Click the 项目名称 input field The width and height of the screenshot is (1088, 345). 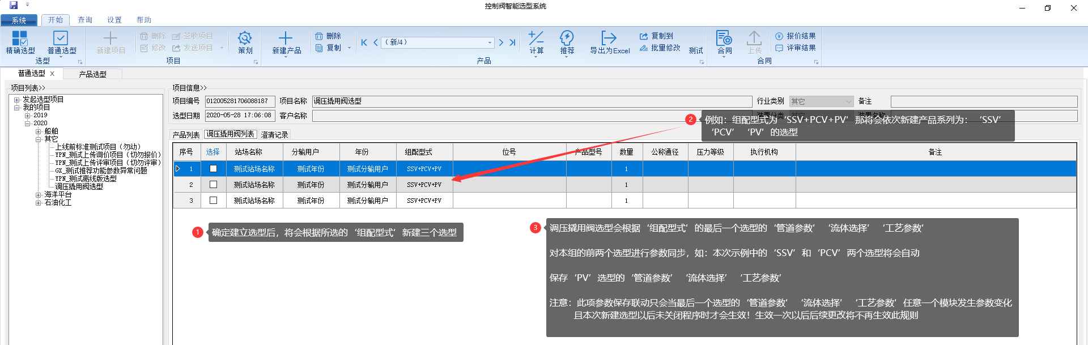532,101
